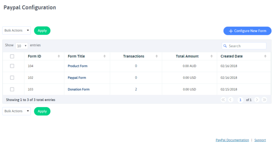This screenshot has width=276, height=148.
Task: Tick the checkbox for Donation Form row
Action: pos(12,90)
